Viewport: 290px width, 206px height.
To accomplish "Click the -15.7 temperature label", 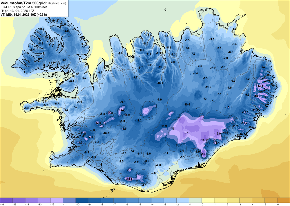I will pyautogui.click(x=129, y=179).
